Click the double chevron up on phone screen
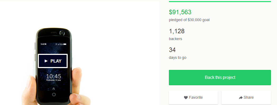 54,89
